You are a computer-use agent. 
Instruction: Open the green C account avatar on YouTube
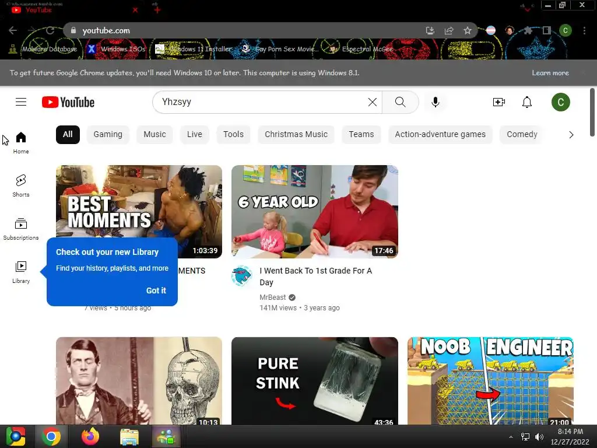[x=560, y=102]
